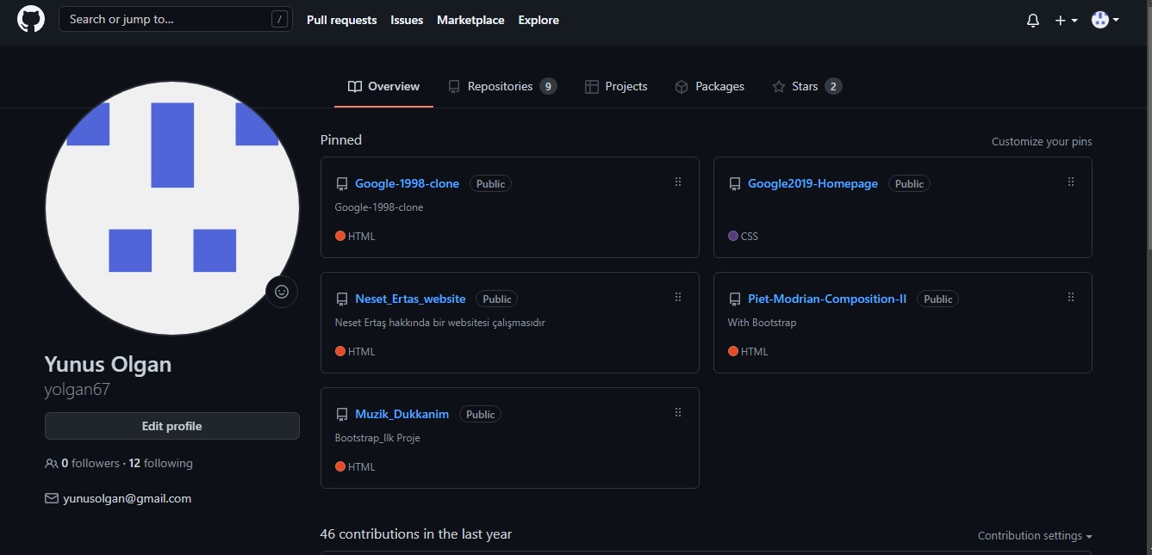Open the Projects tab
This screenshot has width=1152, height=555.
(616, 86)
